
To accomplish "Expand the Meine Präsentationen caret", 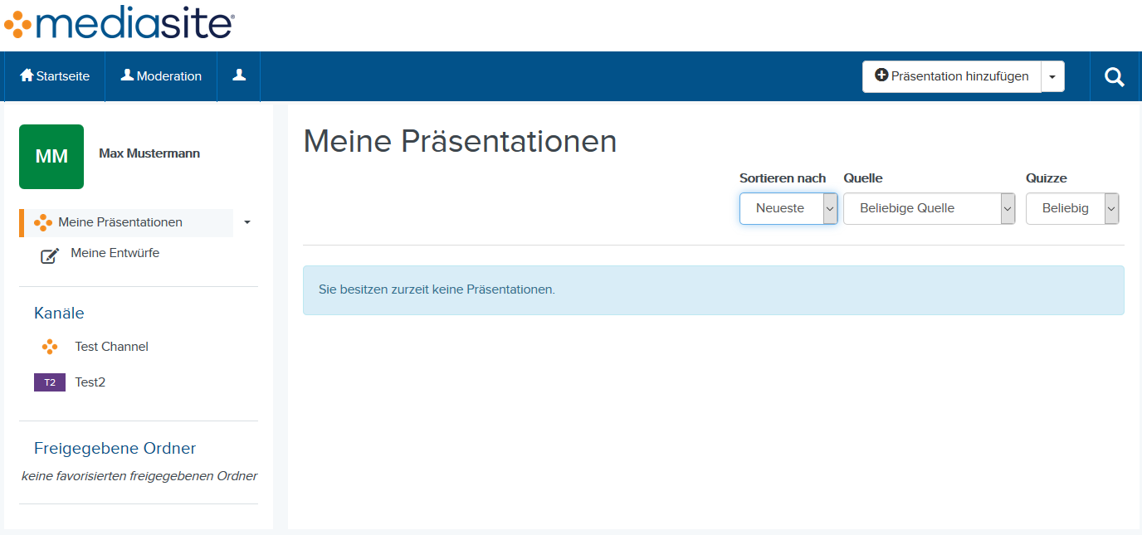I will pos(246,222).
